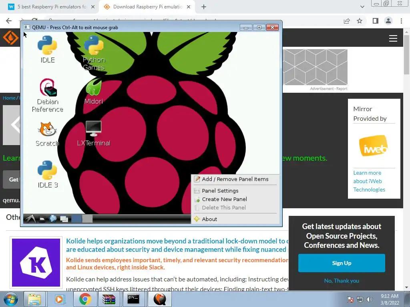This screenshot has height=307, width=410.
Task: Open the Kolide headline link
Action: coord(177,245)
